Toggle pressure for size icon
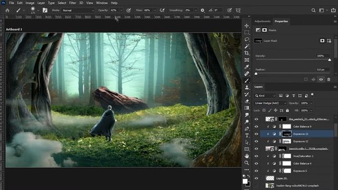338x190 pixels. click(x=229, y=11)
